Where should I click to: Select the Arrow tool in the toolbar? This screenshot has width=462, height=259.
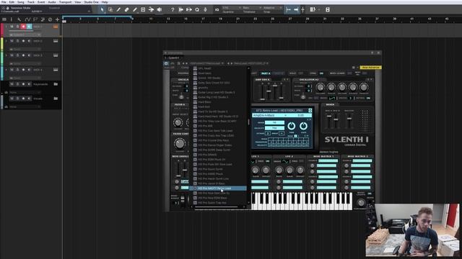click(x=102, y=9)
